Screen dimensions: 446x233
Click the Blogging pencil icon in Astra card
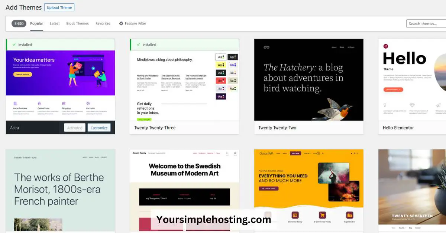click(x=64, y=103)
